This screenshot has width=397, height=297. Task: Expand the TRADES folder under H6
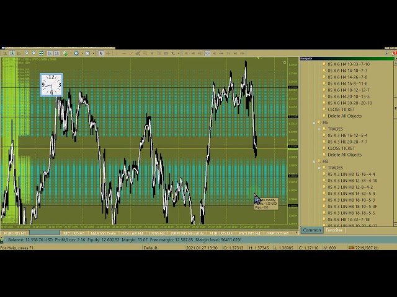321,129
